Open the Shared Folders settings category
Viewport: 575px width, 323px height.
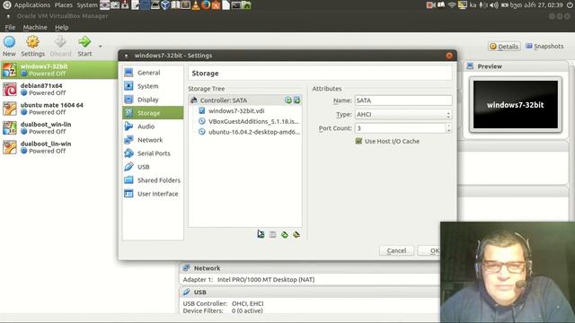click(153, 180)
